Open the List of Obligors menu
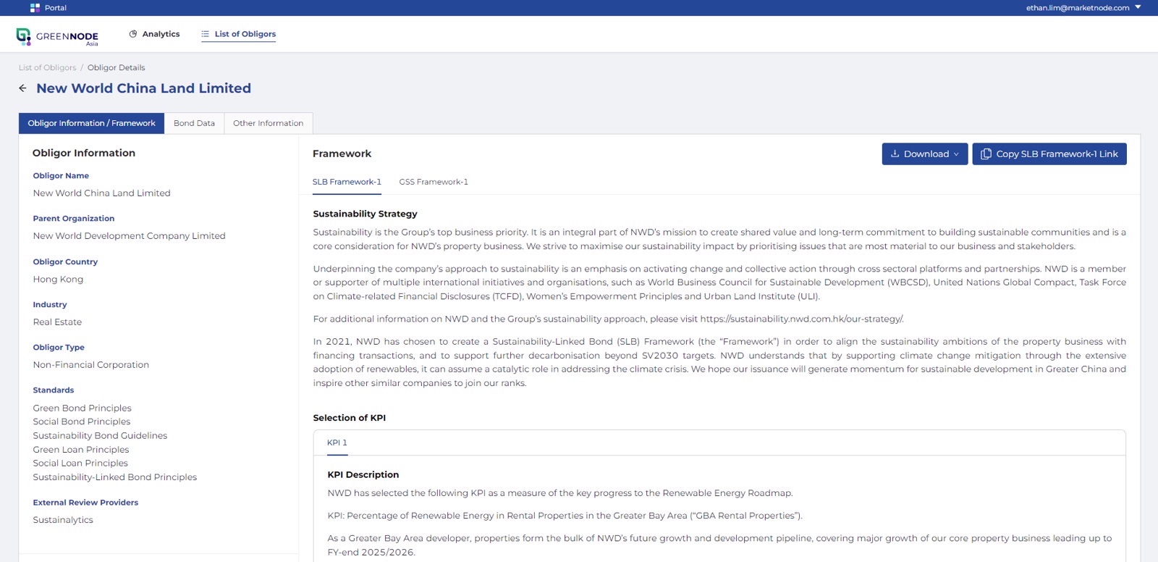The width and height of the screenshot is (1158, 562). click(238, 34)
